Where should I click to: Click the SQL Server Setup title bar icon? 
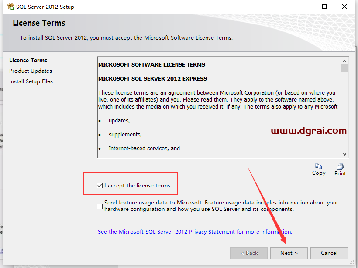11,7
